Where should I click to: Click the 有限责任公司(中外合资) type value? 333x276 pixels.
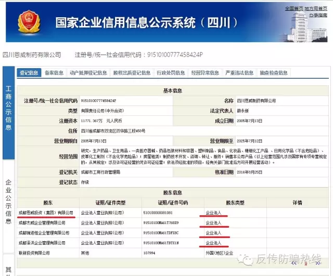[103, 111]
